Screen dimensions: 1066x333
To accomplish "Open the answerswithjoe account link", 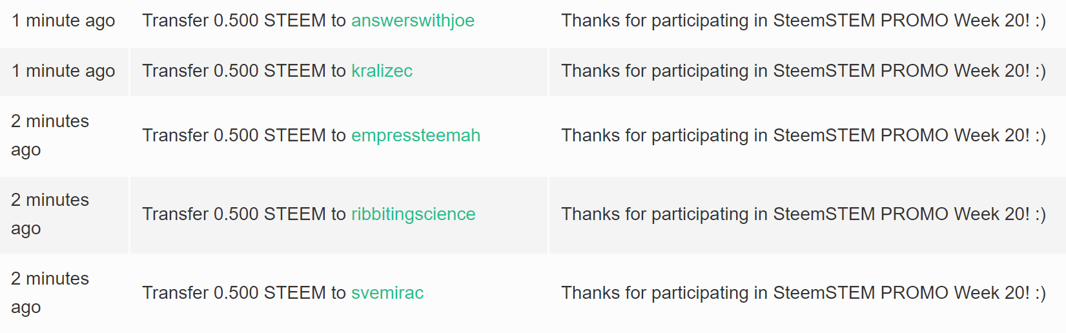I will (x=413, y=21).
